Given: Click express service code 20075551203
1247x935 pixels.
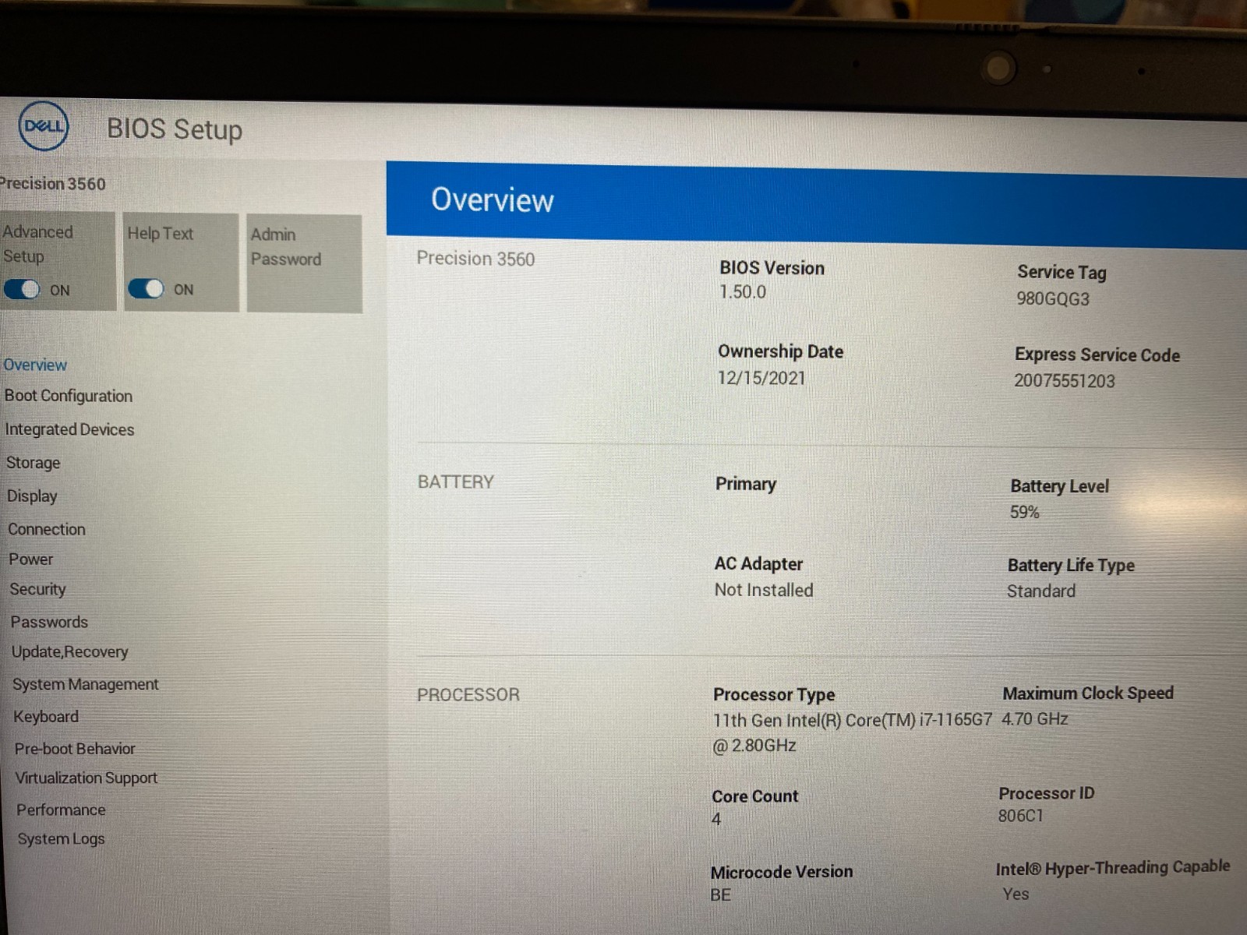Looking at the screenshot, I should [1064, 381].
